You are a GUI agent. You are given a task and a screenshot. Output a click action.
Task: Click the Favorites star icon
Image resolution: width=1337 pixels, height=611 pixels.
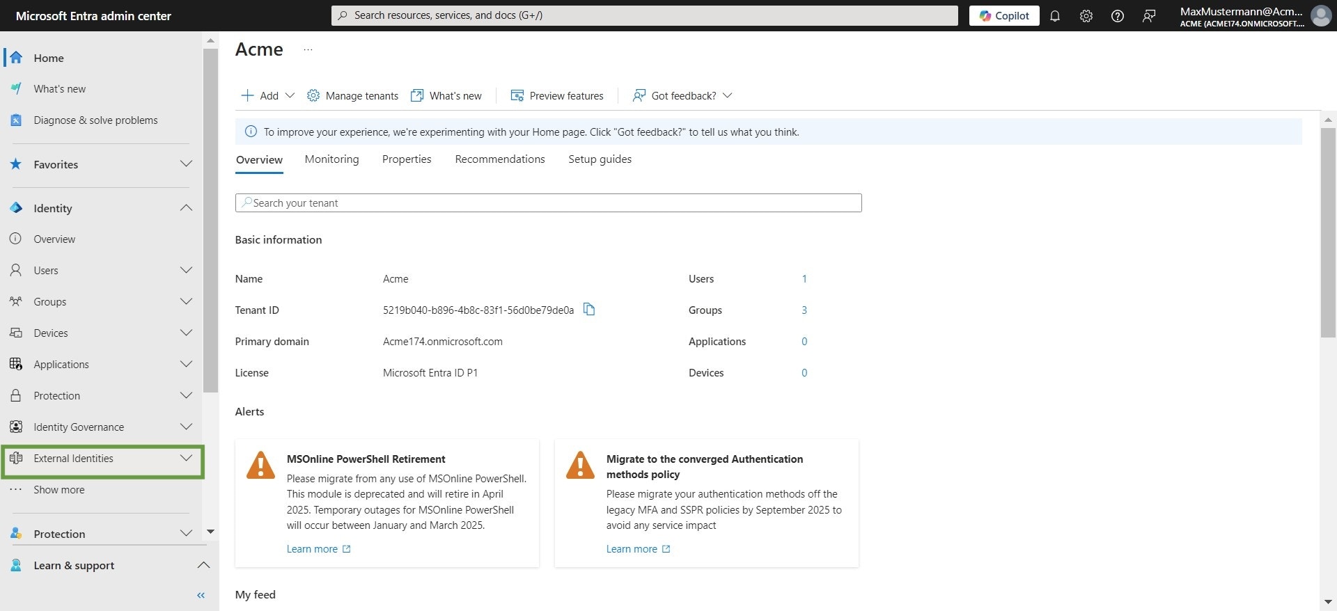point(16,164)
